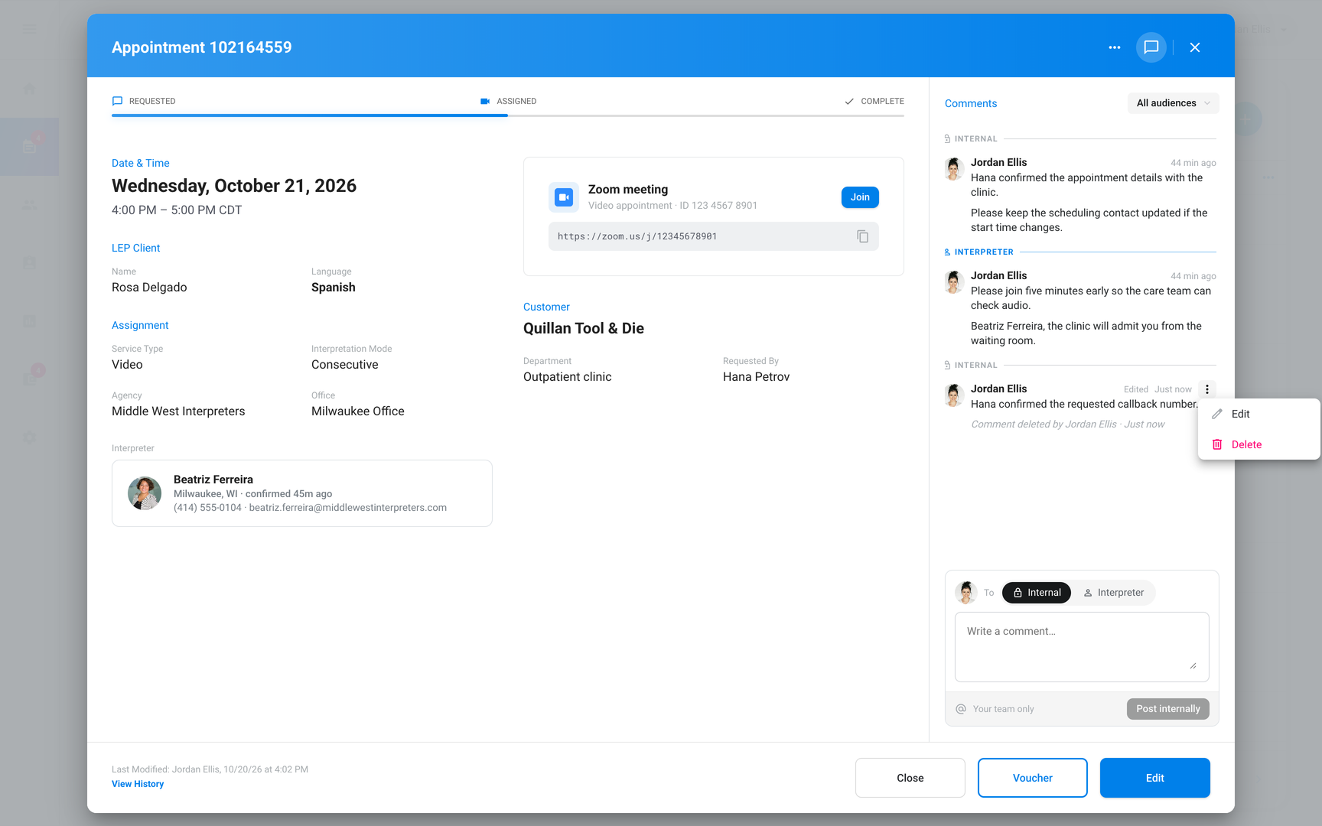Screen dimensions: 1322x826
Task: Click the composer avatar next to To
Action: tap(966, 593)
